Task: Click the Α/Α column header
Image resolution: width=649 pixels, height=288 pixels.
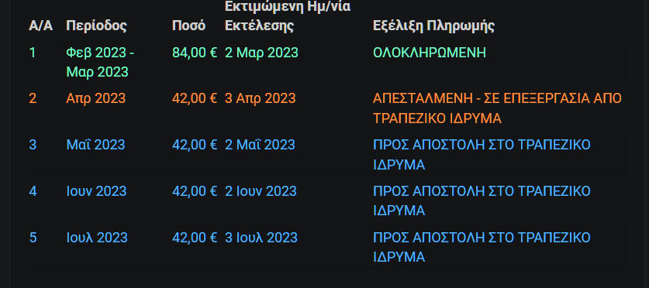Action: pos(40,26)
